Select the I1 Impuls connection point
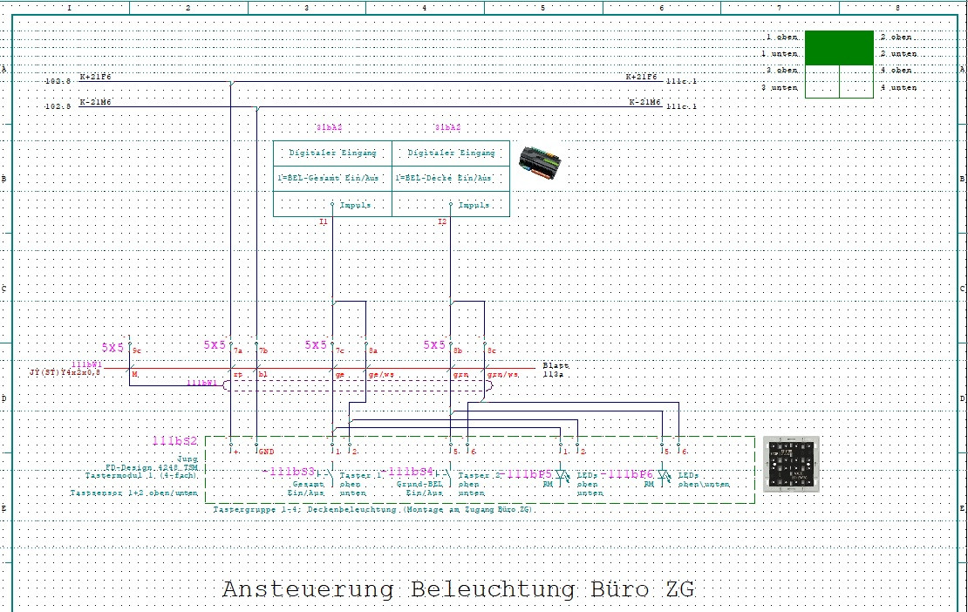Screen dimensions: 968x612 pyautogui.click(x=332, y=204)
